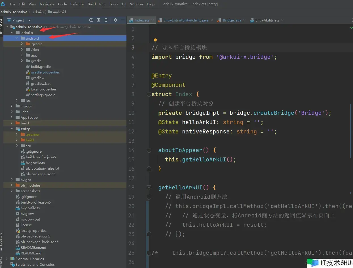Fold the struct Index block at line 8
Screen dimensions: 353x268
tap(149, 94)
